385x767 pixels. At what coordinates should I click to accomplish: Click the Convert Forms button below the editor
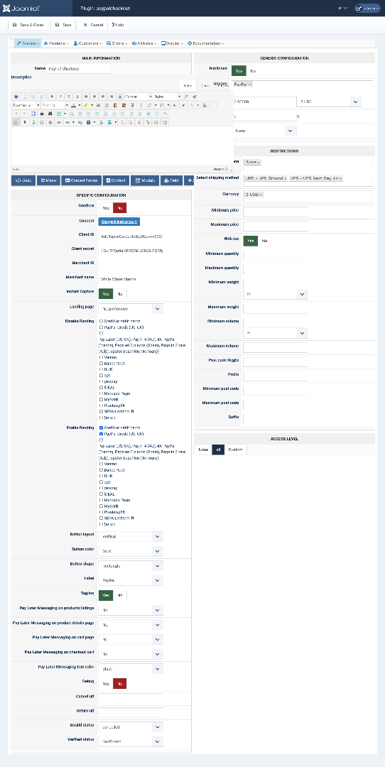[x=81, y=180]
